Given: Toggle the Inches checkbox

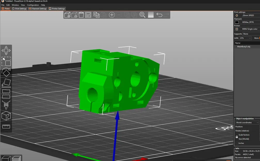Looking at the screenshot, I should pos(237,143).
